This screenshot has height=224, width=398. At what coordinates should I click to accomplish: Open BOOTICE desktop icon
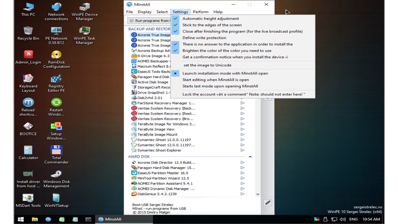click(x=28, y=129)
